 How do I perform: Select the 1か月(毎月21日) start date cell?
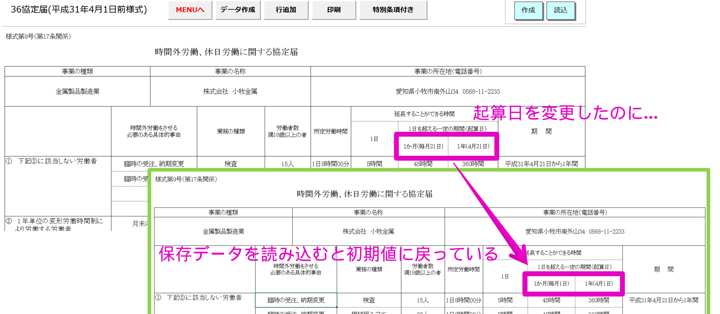[423, 146]
